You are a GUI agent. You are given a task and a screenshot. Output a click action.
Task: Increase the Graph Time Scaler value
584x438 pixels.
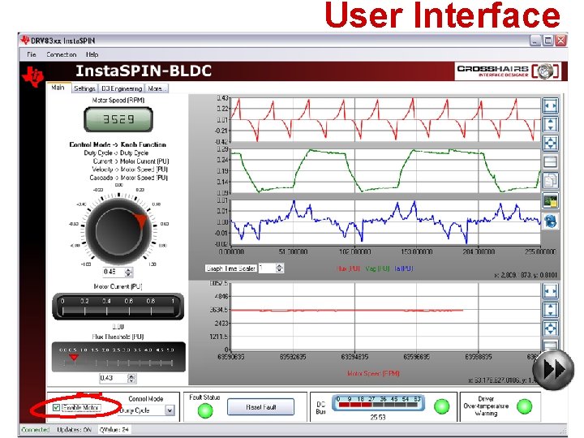[280, 265]
